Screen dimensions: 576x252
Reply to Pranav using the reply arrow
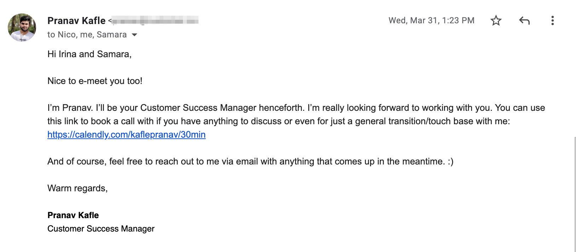(524, 20)
